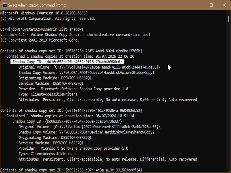Click the Shadow Copy ID bc083297 line

67,121
